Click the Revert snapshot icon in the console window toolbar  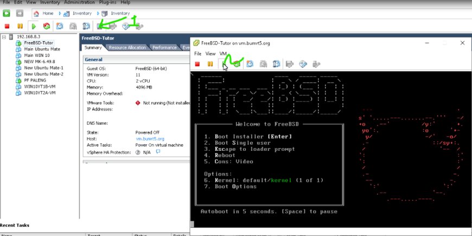point(263,64)
